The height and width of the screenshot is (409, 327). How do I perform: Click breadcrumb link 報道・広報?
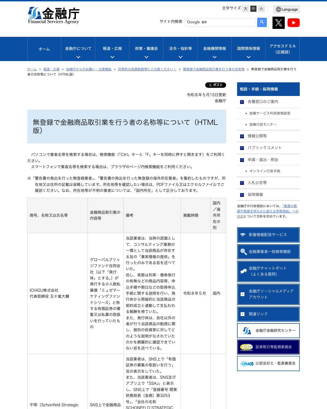coord(52,69)
